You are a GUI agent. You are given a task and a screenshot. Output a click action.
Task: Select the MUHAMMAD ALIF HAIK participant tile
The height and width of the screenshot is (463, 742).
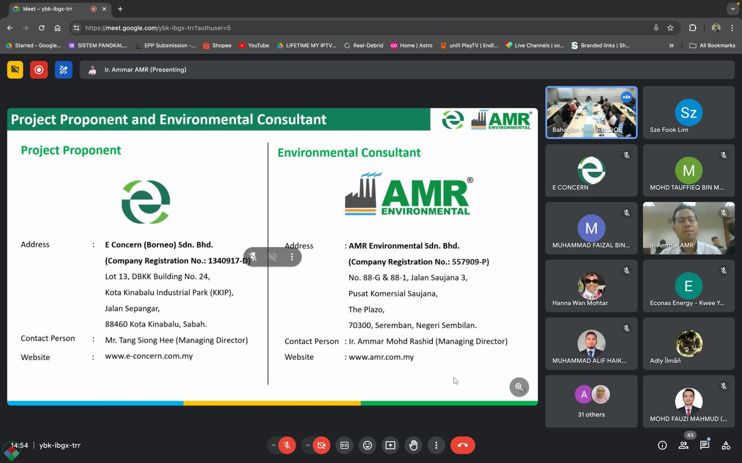tap(591, 344)
